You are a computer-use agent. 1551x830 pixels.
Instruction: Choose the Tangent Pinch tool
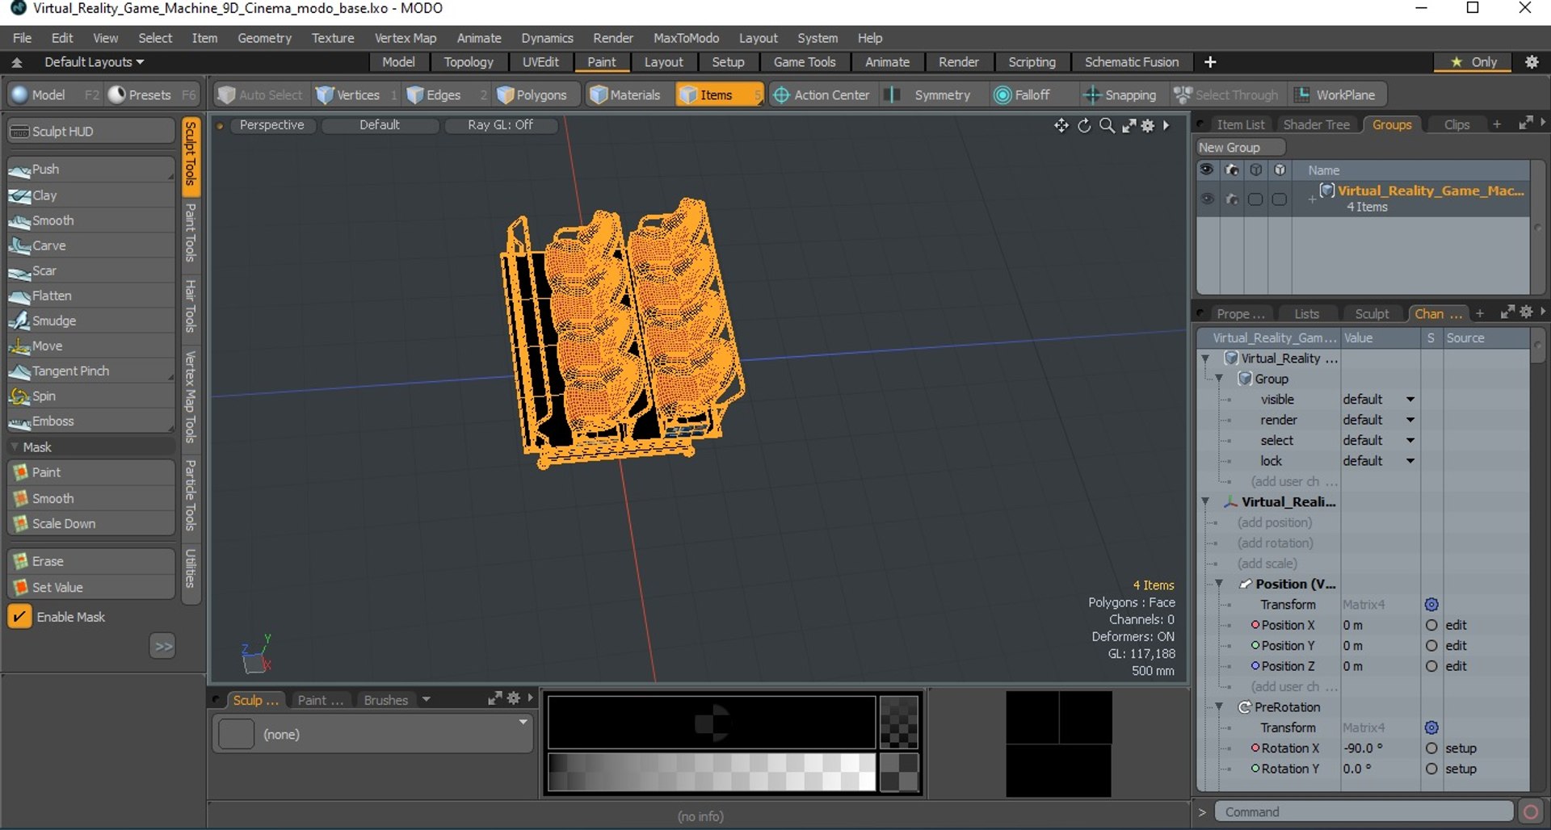pyautogui.click(x=90, y=371)
